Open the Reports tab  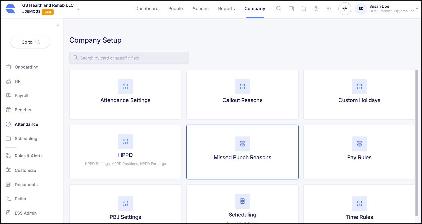[x=226, y=9]
